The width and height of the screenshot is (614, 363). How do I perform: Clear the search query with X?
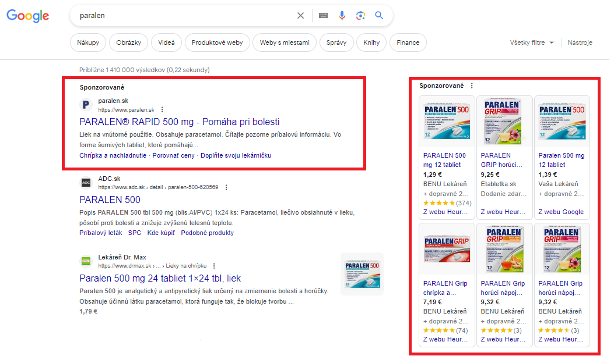pyautogui.click(x=300, y=16)
